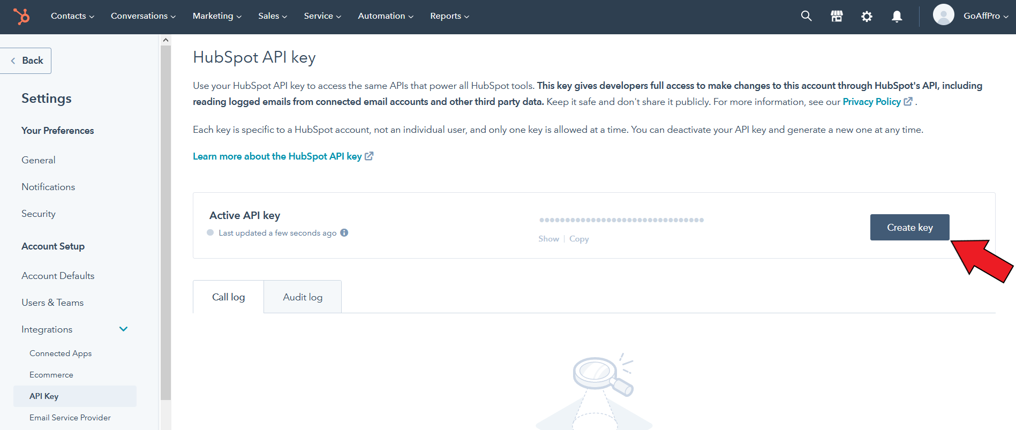This screenshot has width=1016, height=430.
Task: Click the user avatar picture
Action: click(943, 15)
